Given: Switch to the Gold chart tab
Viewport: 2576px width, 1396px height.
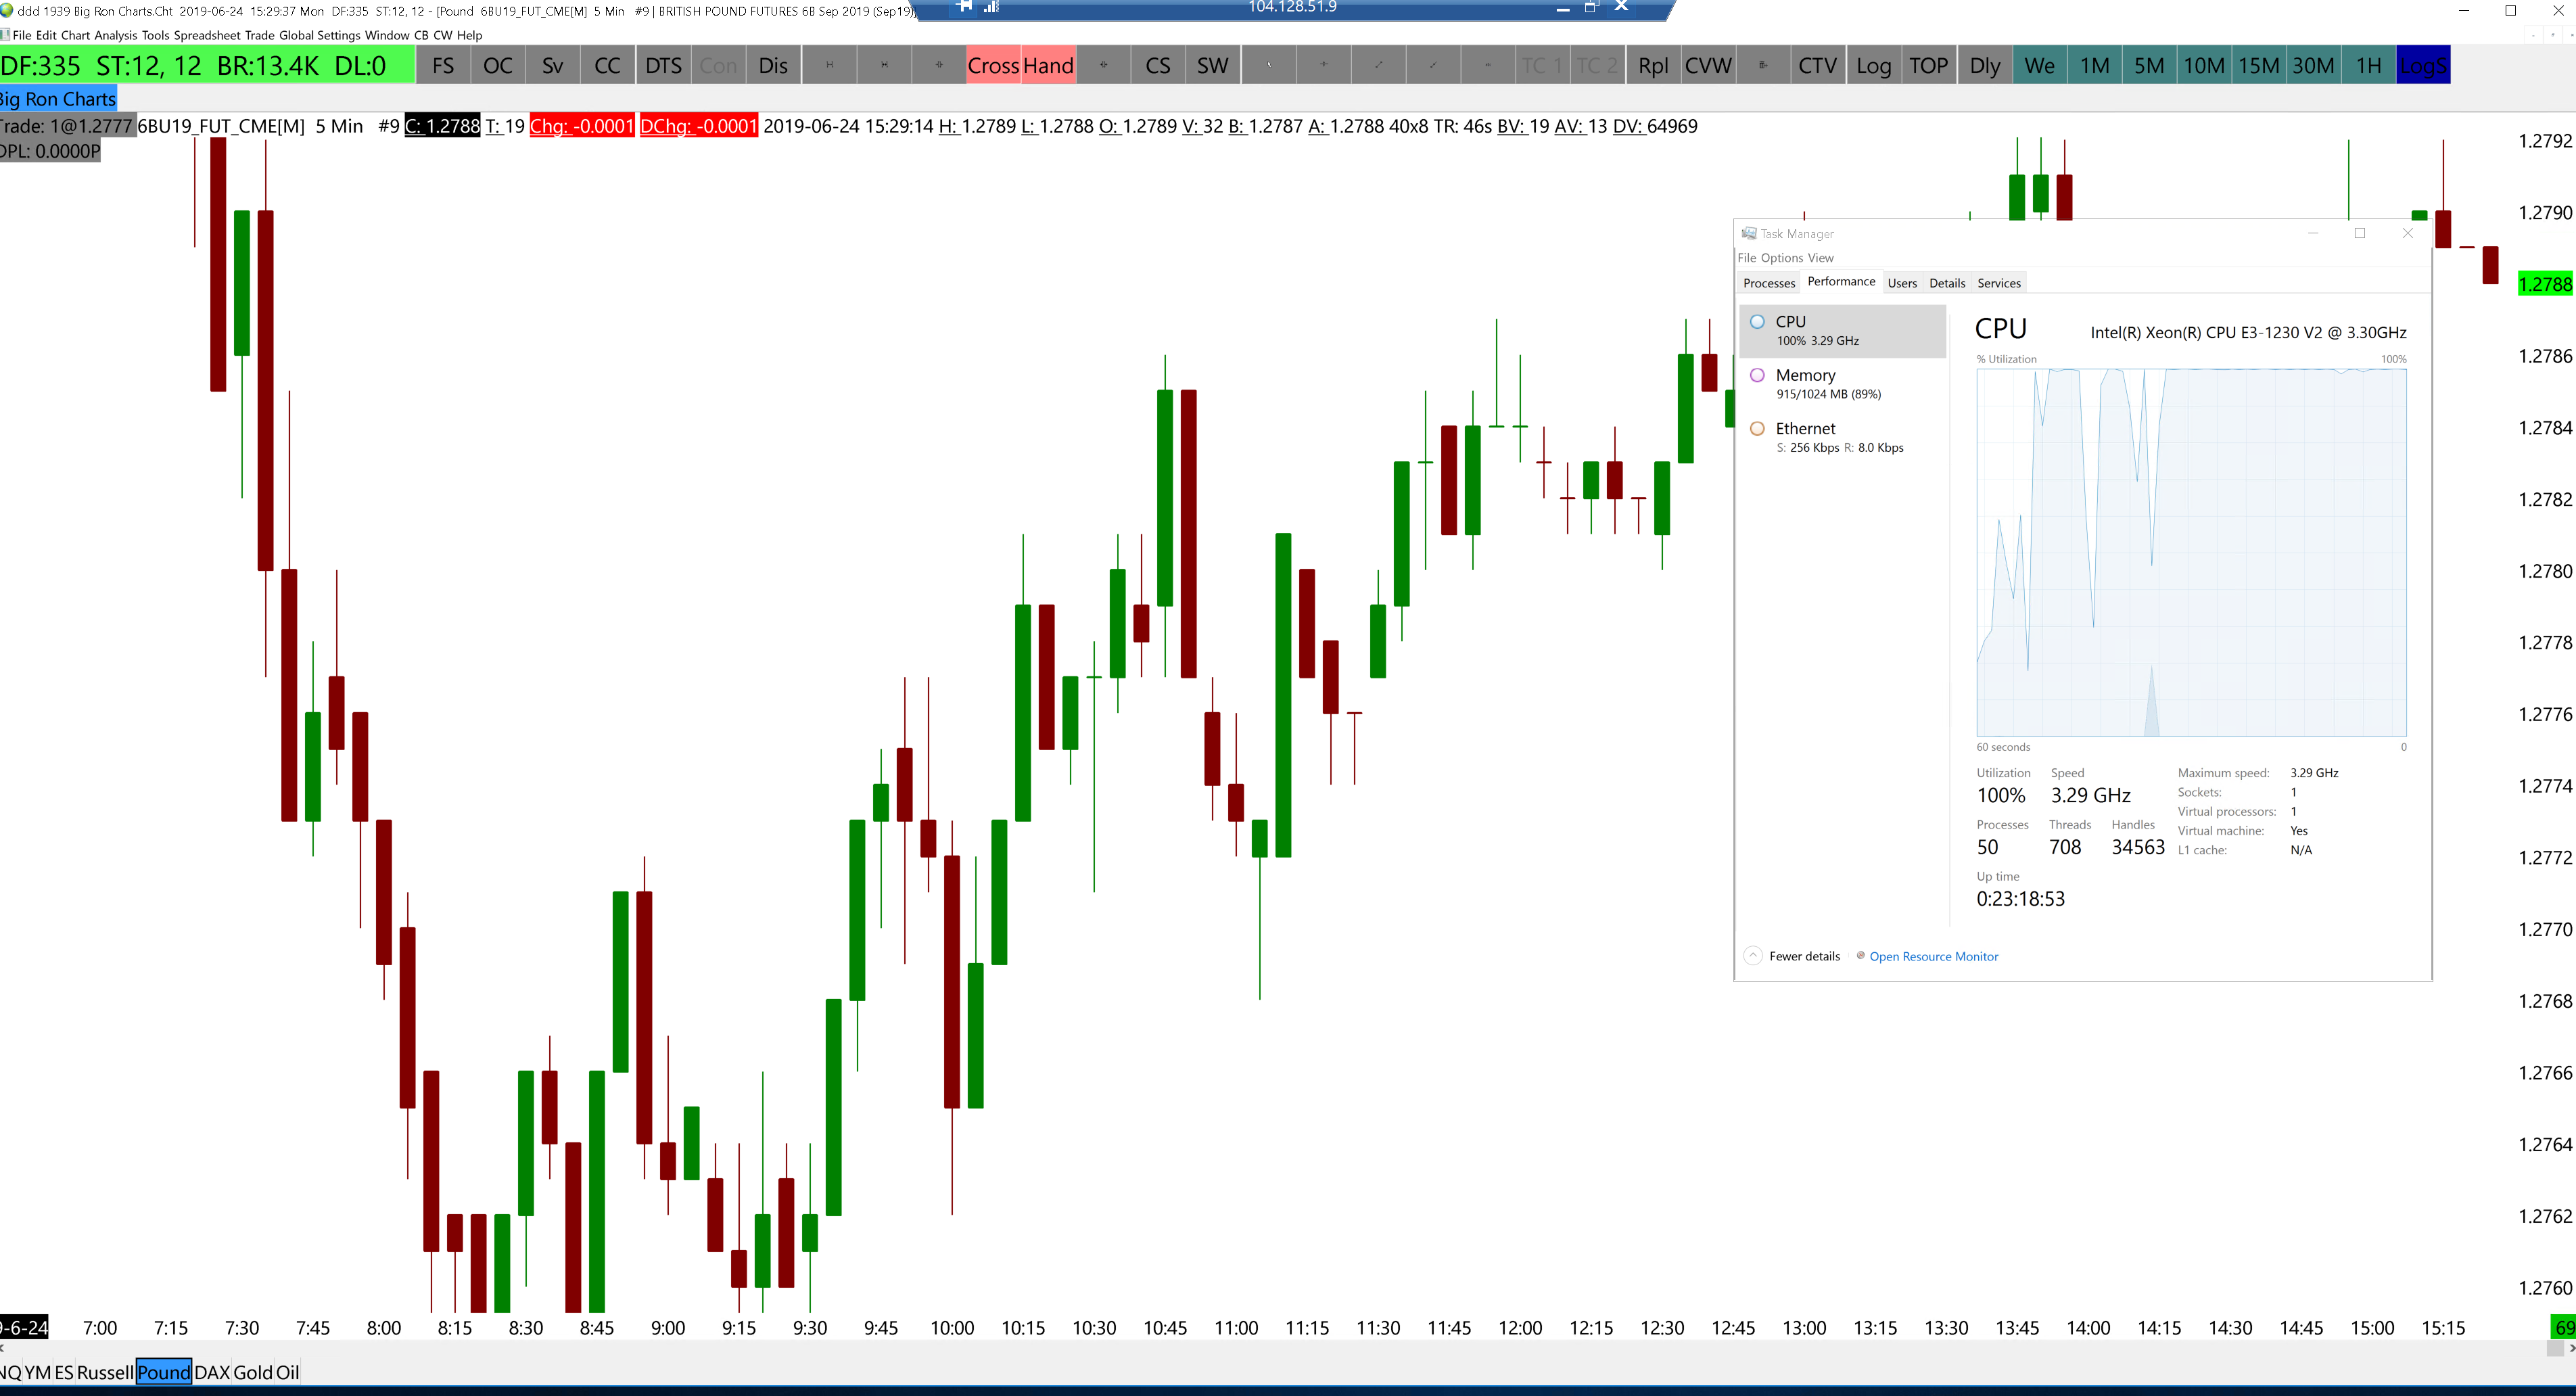Looking at the screenshot, I should tap(252, 1372).
